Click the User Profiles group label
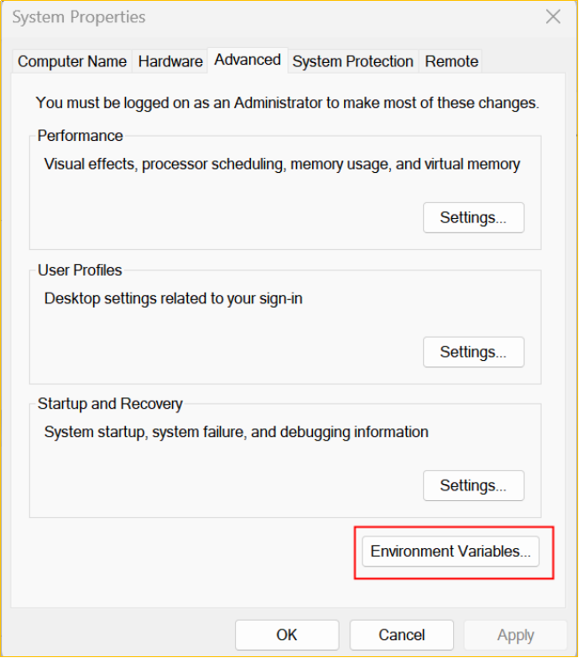 click(80, 270)
